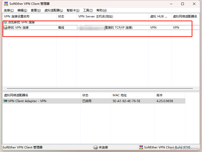202x152 pixels.
Task: Click the 离线 status cell
Action: pos(61,28)
